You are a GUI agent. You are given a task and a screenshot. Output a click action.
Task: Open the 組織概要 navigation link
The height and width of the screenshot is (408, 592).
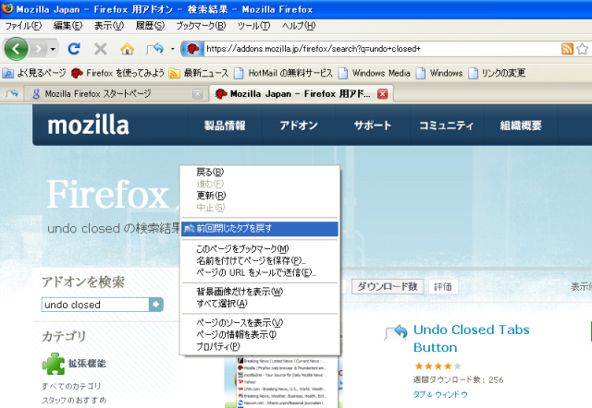pyautogui.click(x=521, y=126)
